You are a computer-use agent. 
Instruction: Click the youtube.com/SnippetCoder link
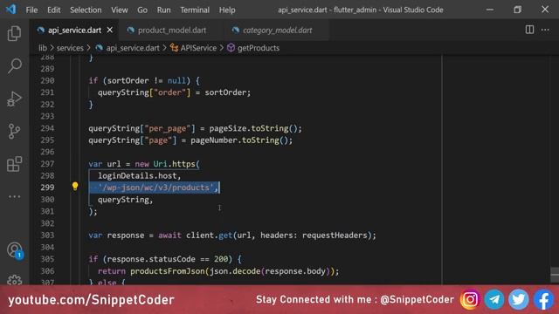click(x=91, y=300)
